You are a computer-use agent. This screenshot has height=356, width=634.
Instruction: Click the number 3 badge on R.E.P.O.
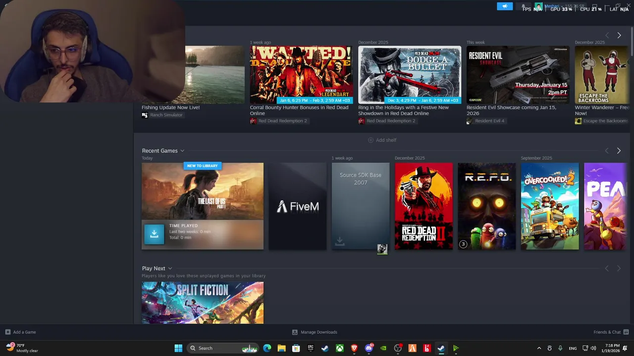(463, 244)
